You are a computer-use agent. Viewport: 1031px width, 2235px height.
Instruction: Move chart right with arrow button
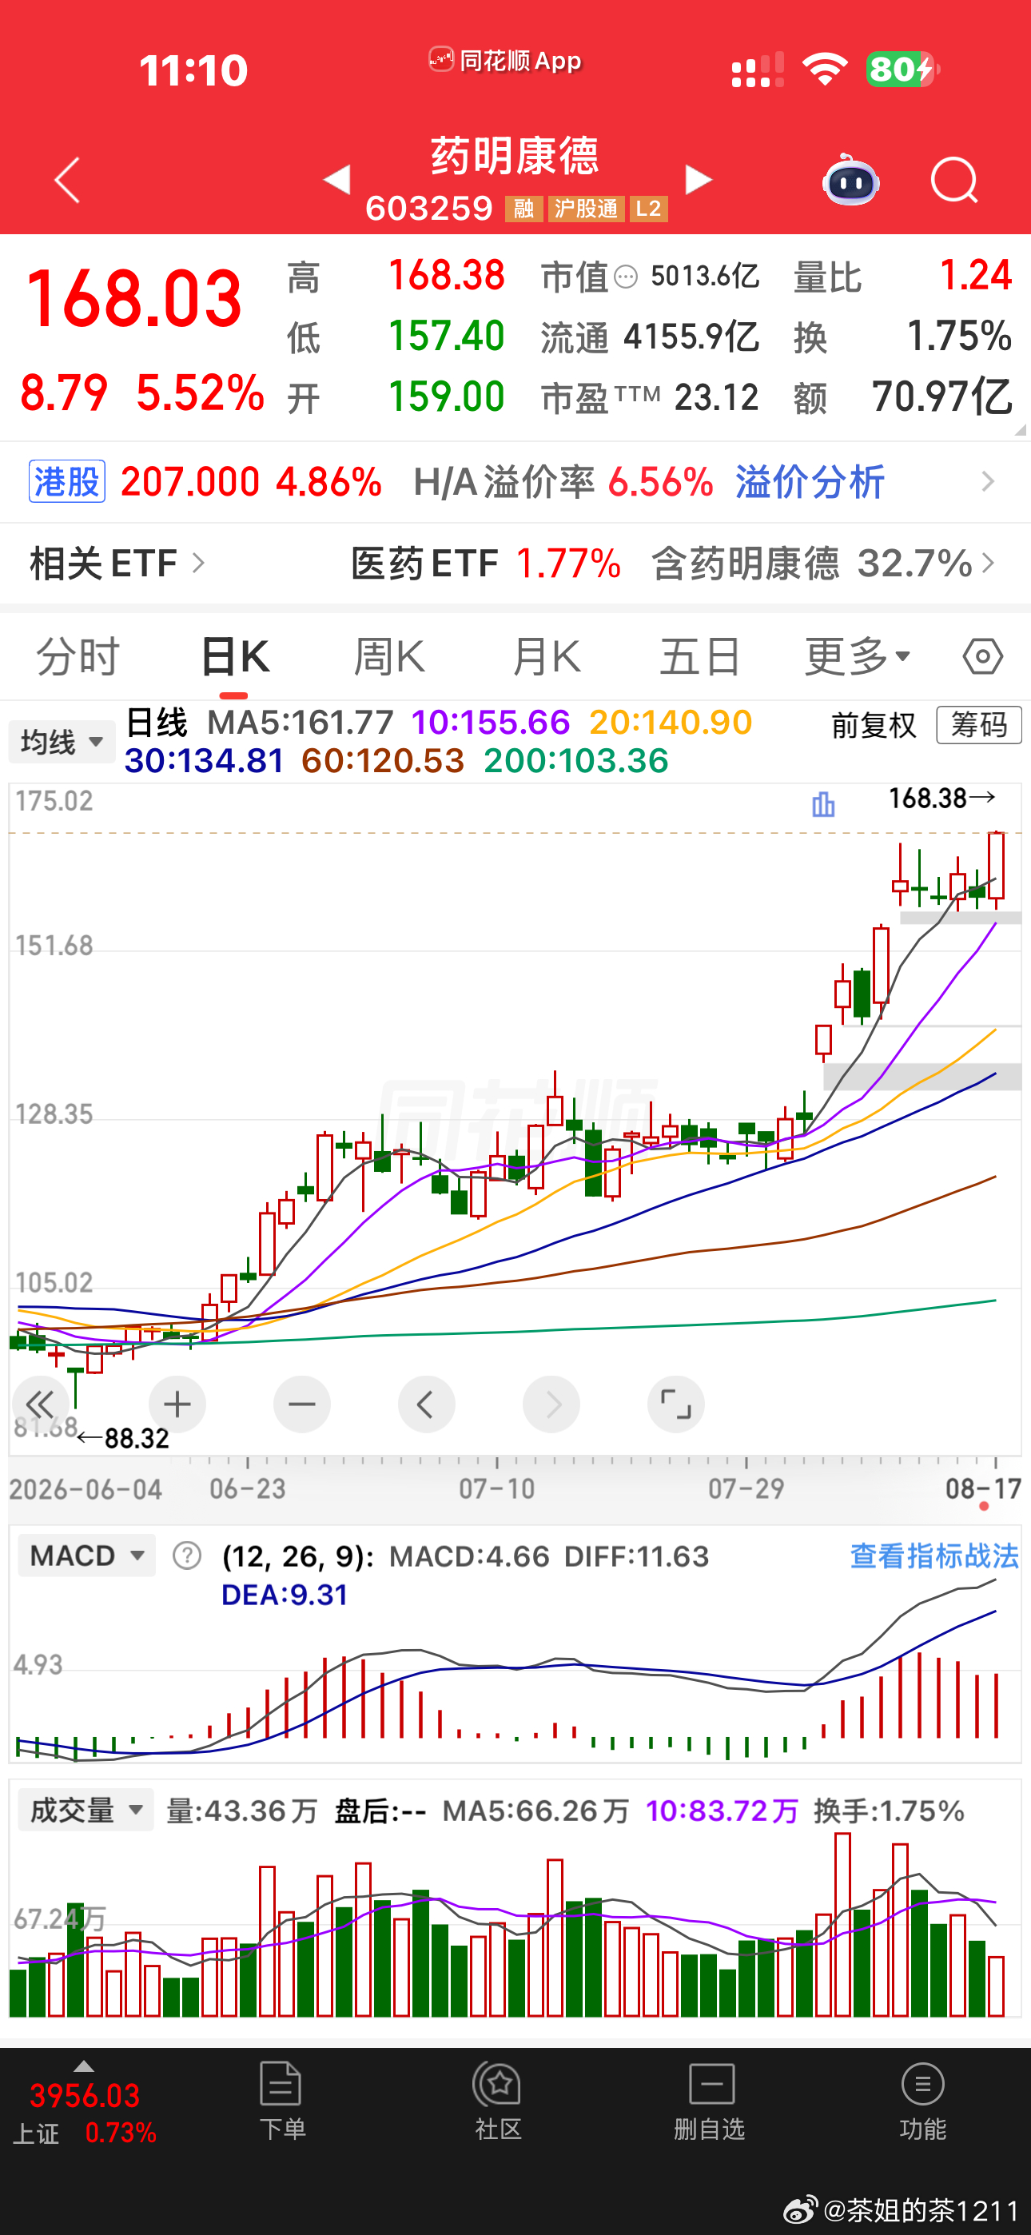pyautogui.click(x=551, y=1404)
